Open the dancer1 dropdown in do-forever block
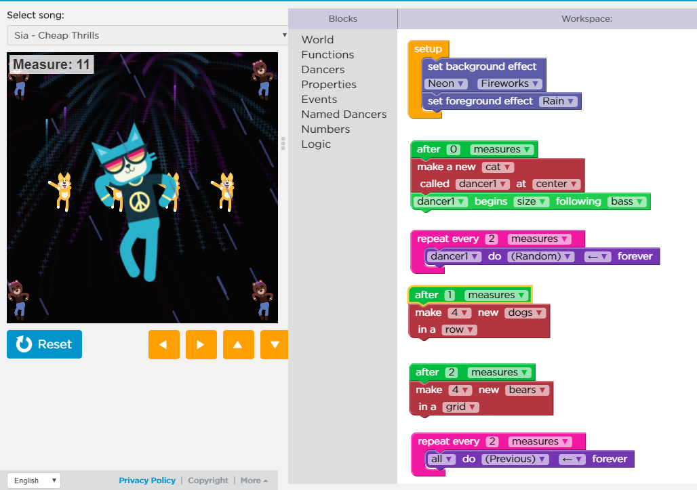This screenshot has width=697, height=490. pos(454,256)
